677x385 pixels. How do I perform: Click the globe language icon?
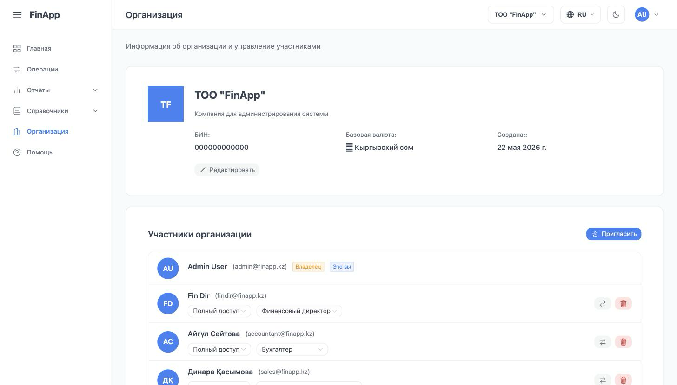click(570, 14)
